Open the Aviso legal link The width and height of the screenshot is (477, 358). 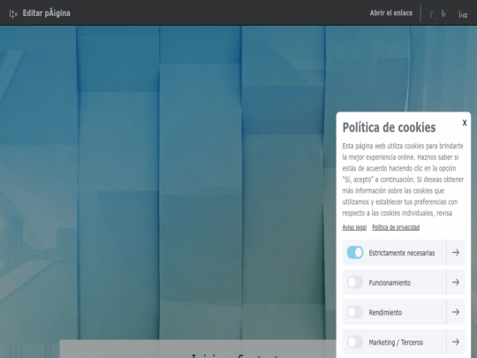[354, 227]
